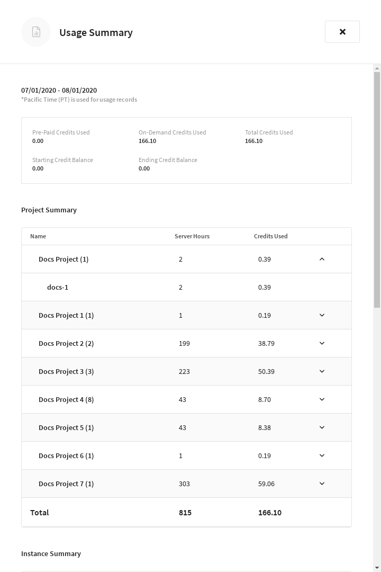
Task: Expand Docs Project 7 (1) details
Action: click(322, 484)
